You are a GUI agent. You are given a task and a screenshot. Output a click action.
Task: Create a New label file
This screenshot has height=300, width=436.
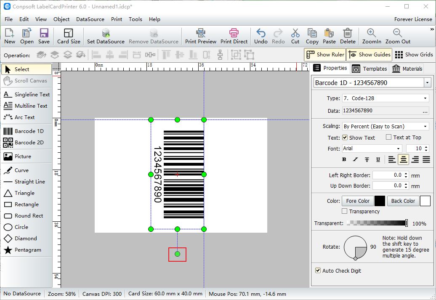point(10,37)
